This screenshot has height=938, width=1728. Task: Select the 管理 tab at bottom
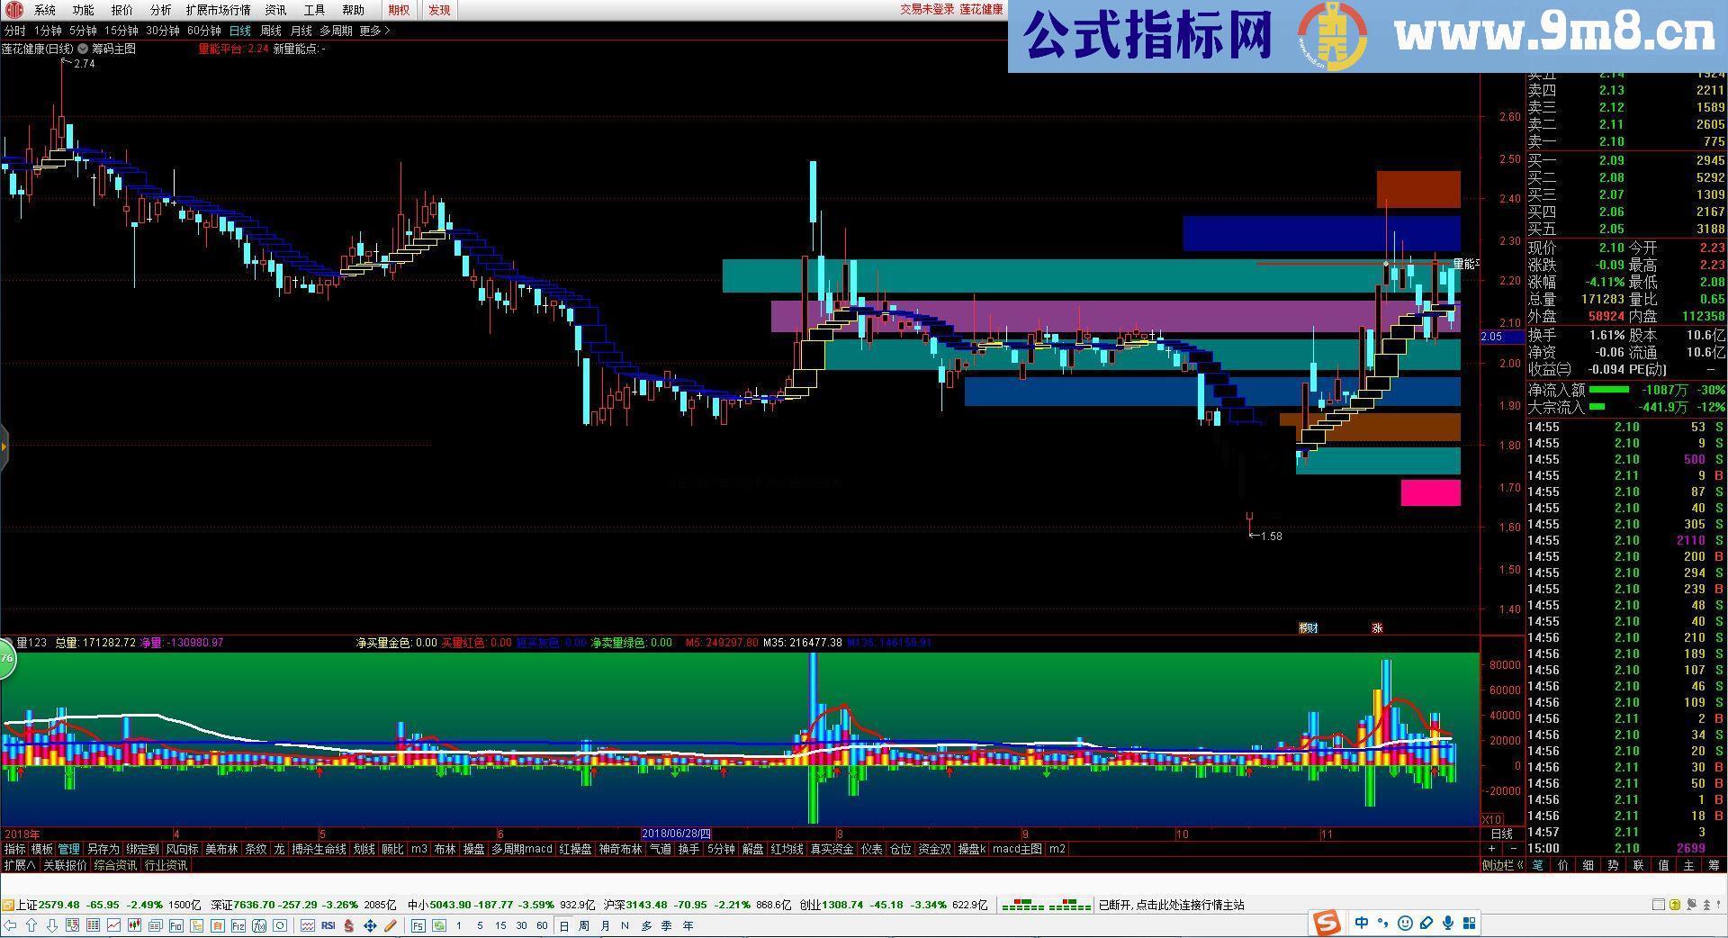[67, 849]
